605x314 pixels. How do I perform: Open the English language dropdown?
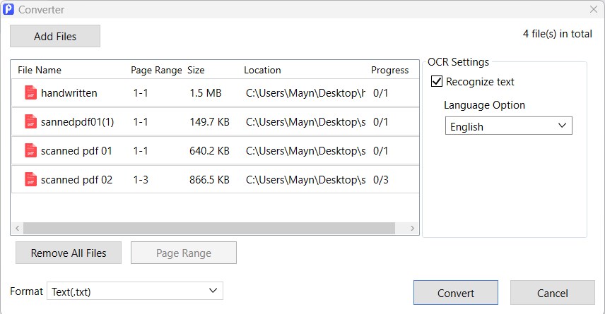509,126
